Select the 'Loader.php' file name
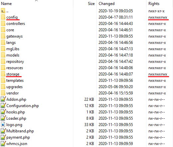 click(x=16, y=118)
